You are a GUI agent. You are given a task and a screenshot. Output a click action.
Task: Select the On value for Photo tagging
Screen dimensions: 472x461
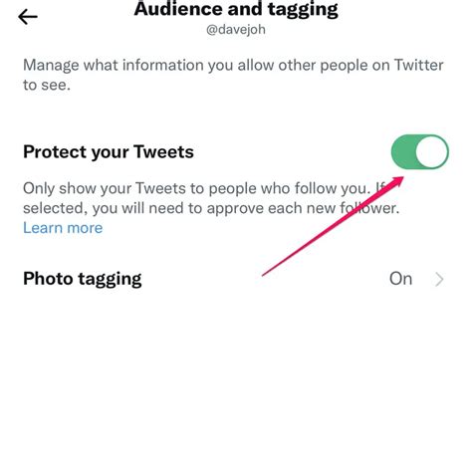click(400, 279)
